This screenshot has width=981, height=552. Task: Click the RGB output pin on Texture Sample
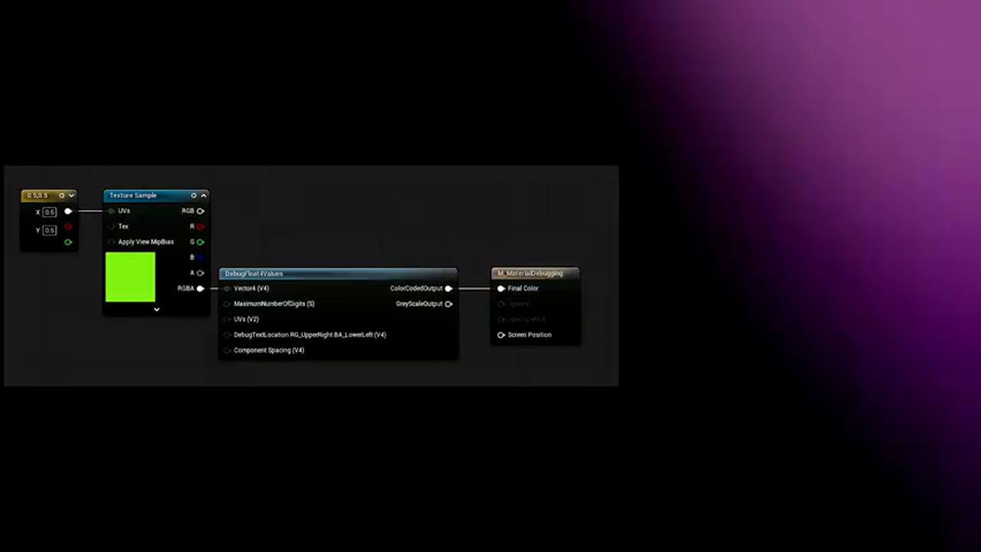[200, 211]
